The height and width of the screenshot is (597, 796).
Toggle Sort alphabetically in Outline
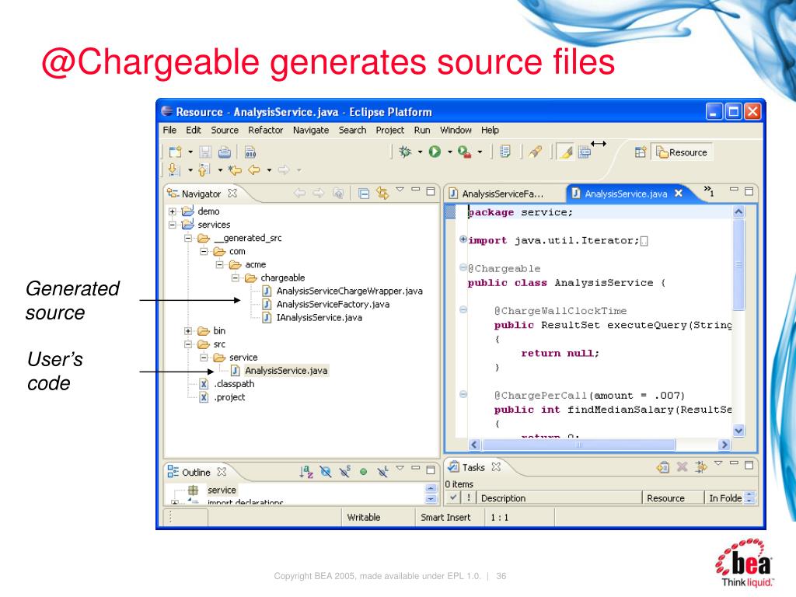(x=306, y=472)
